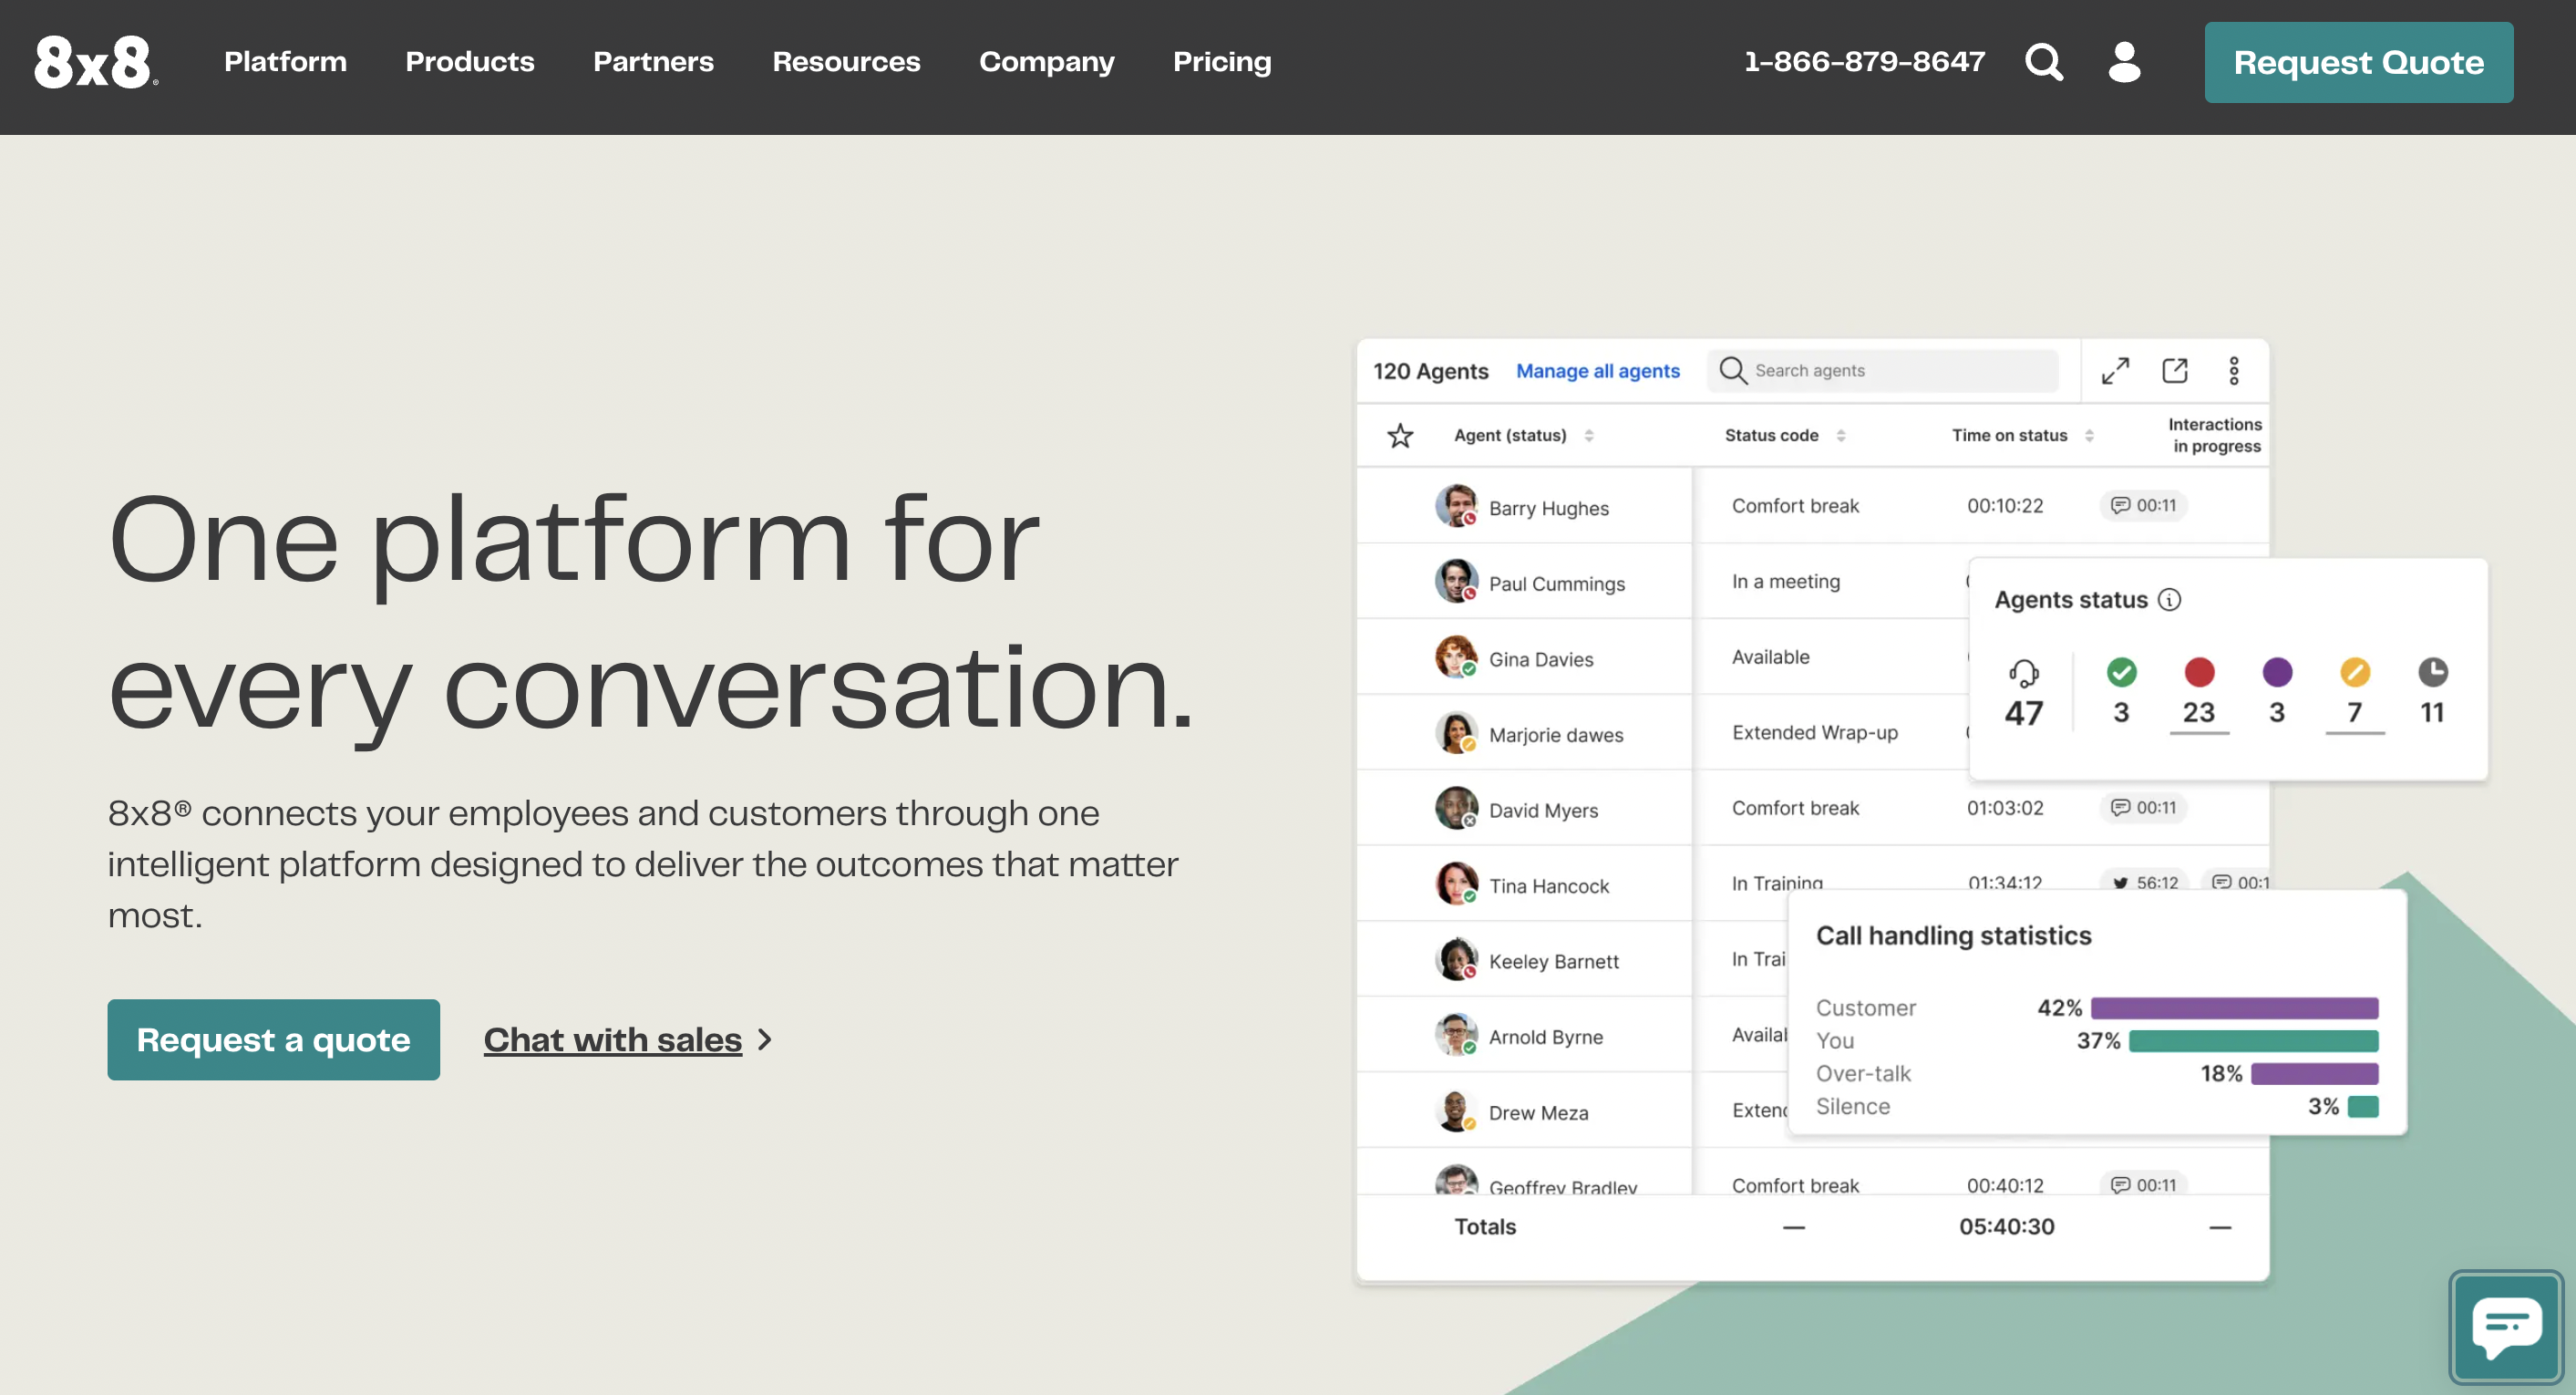
Task: Sort by Status code column arrows
Action: [x=1841, y=436]
